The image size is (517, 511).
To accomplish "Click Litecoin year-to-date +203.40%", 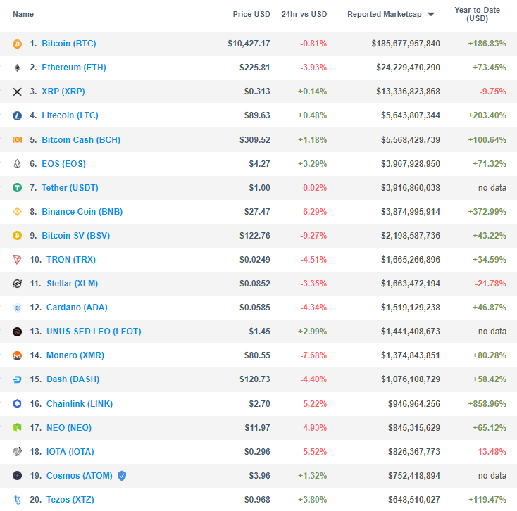I will pyautogui.click(x=487, y=115).
